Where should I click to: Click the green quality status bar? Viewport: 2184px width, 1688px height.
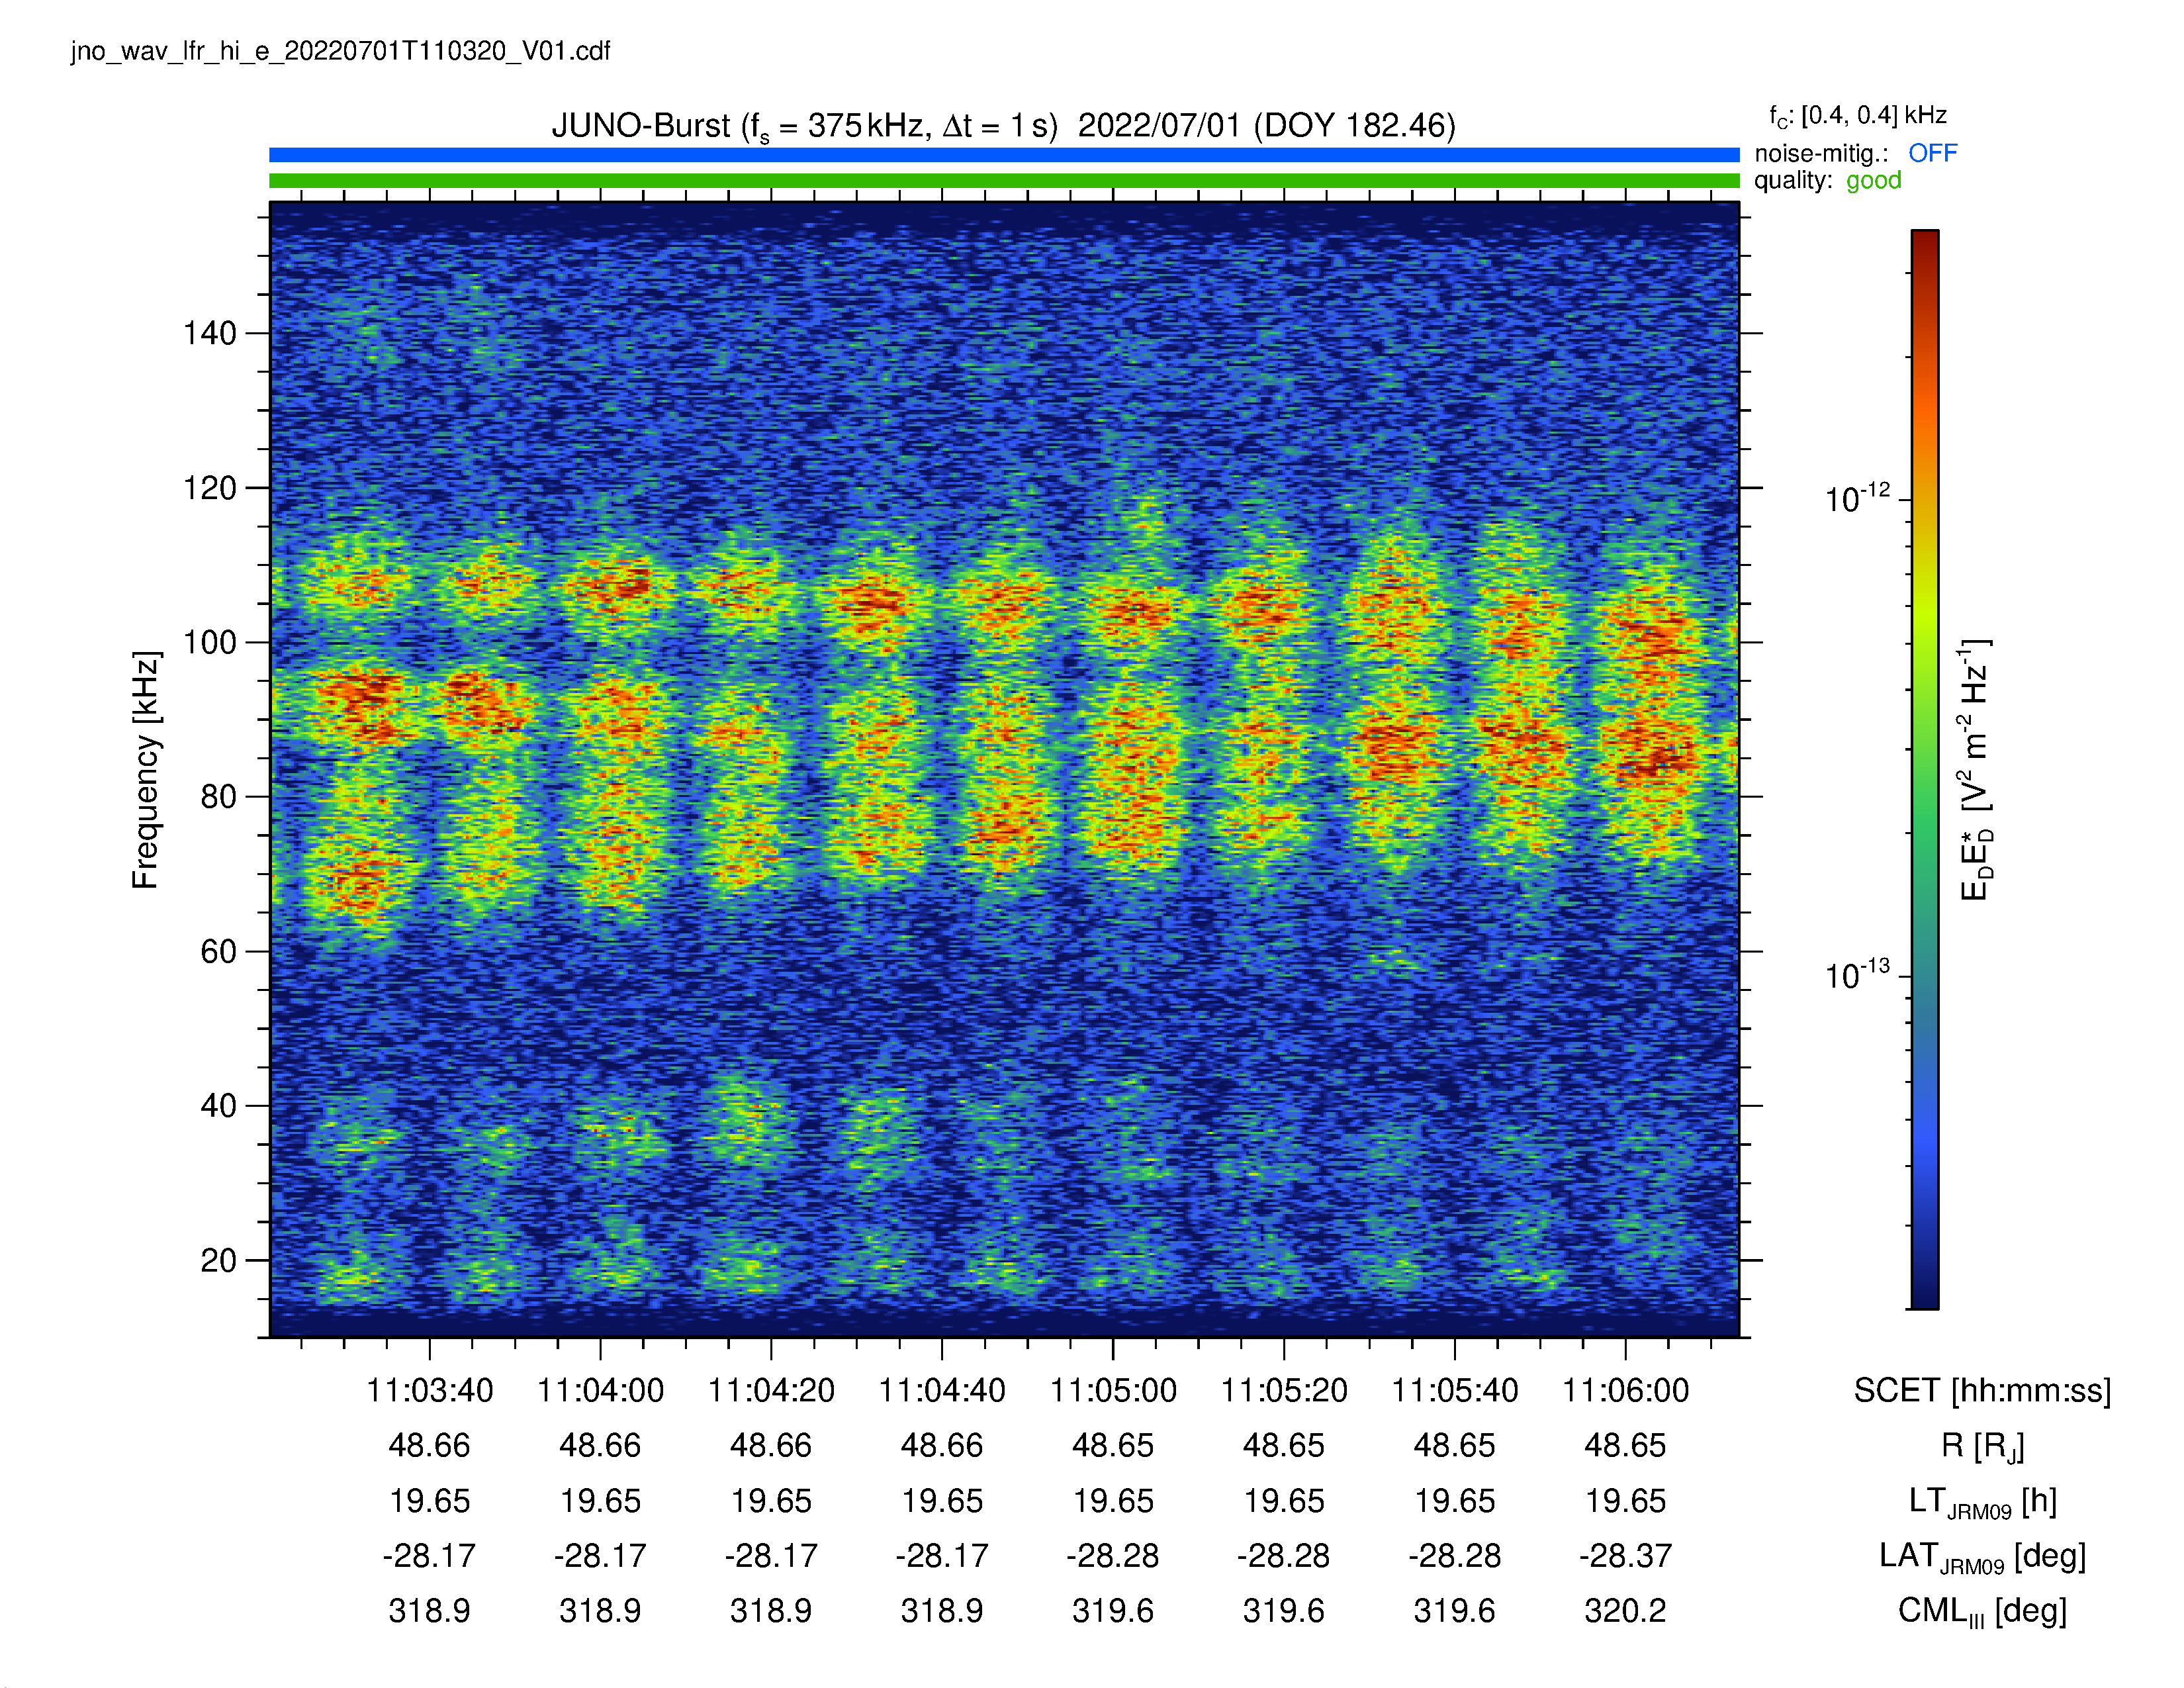click(1004, 181)
